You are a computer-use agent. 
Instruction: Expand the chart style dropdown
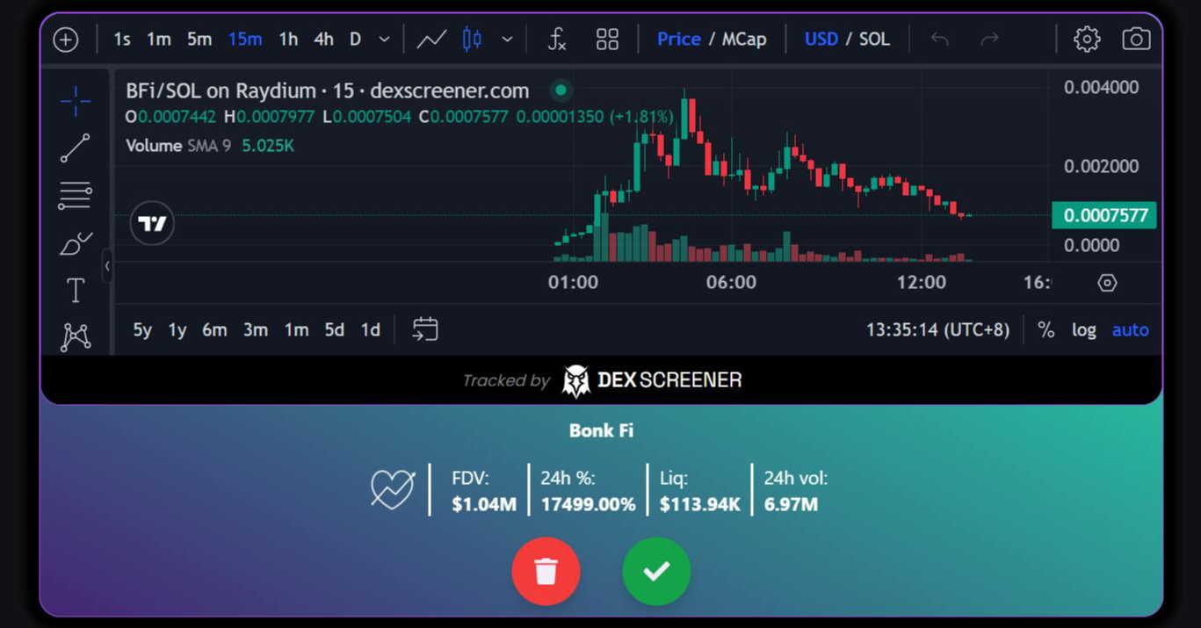tap(507, 40)
